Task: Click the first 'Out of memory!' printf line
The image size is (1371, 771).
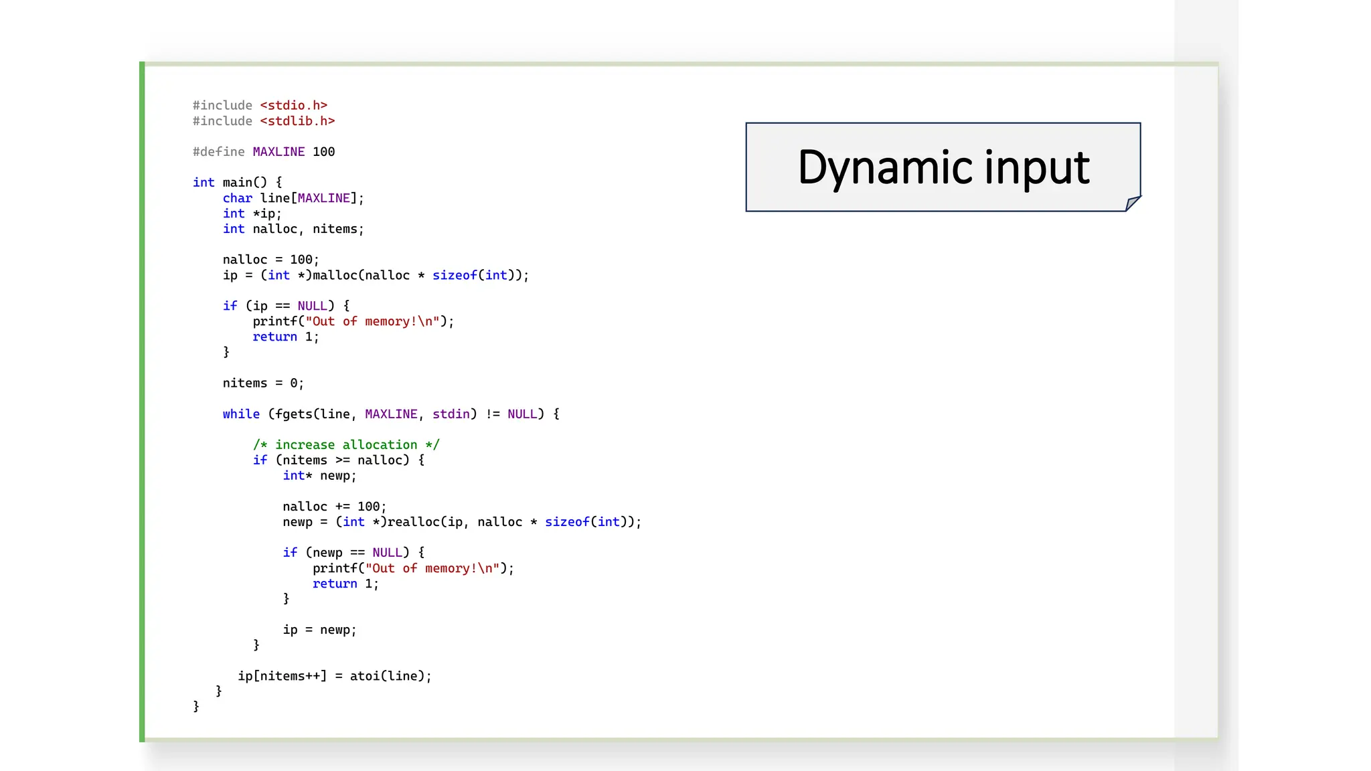Action: (353, 321)
